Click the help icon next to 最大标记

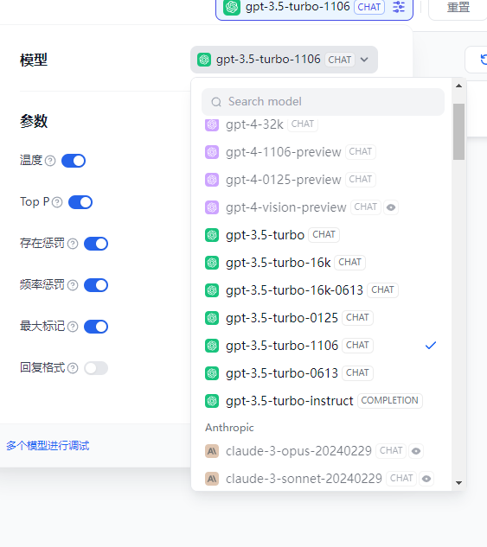point(73,327)
